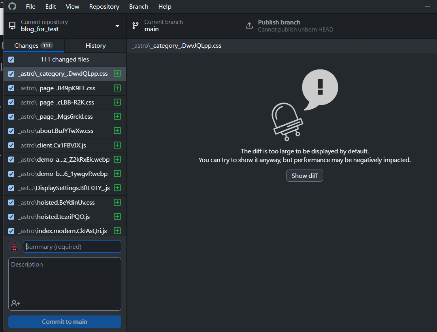Click the Publish branch button
This screenshot has height=332, width=437.
[297, 26]
